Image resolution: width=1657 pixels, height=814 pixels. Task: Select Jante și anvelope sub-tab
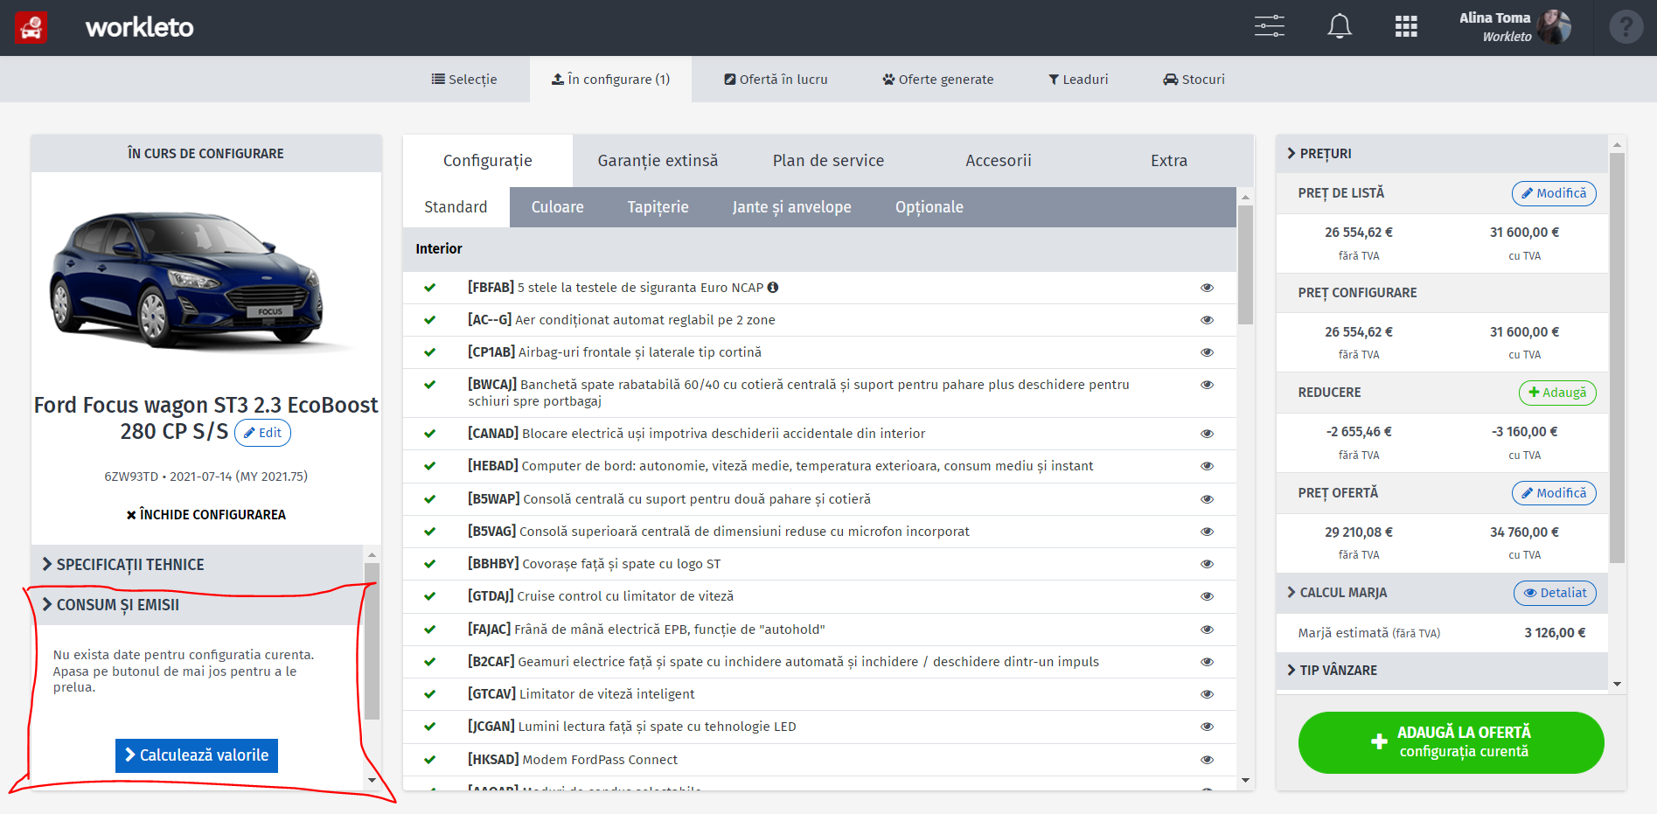coord(791,207)
